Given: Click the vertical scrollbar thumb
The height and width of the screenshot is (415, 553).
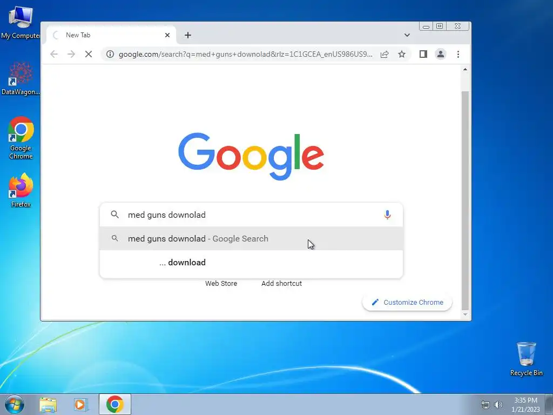Looking at the screenshot, I should 465,200.
